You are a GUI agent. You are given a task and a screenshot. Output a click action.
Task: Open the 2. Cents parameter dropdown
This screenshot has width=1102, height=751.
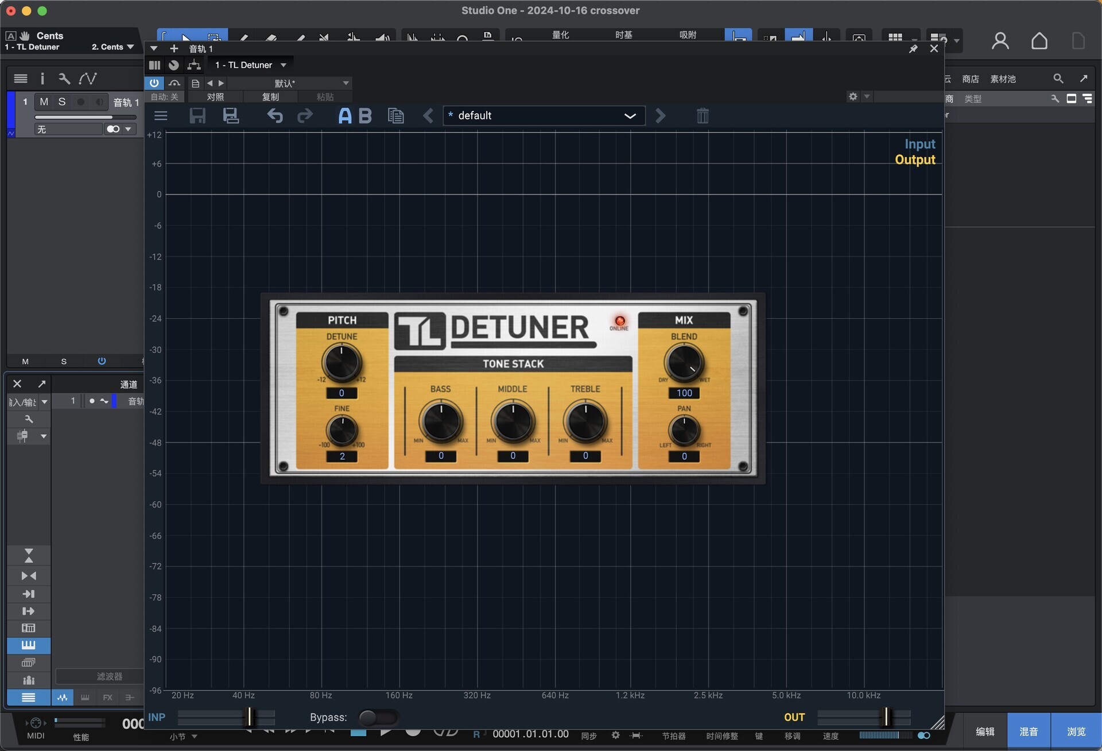[112, 47]
